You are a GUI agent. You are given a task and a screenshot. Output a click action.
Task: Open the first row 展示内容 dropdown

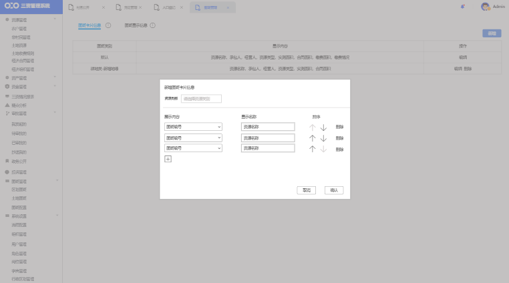[x=193, y=127]
